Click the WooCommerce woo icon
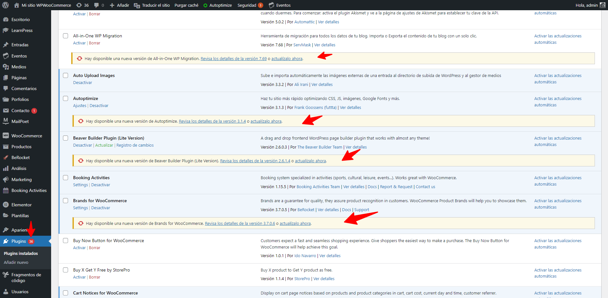The image size is (608, 298). tap(6, 136)
